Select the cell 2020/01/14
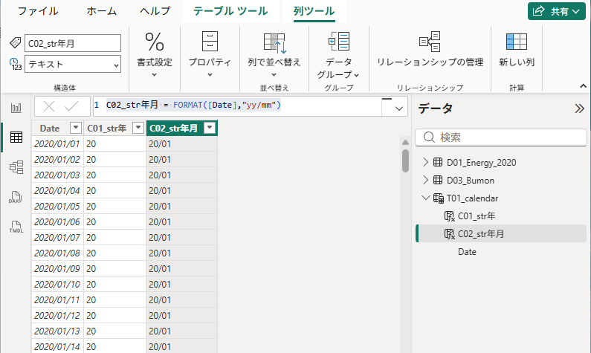This screenshot has width=591, height=353. (x=57, y=346)
